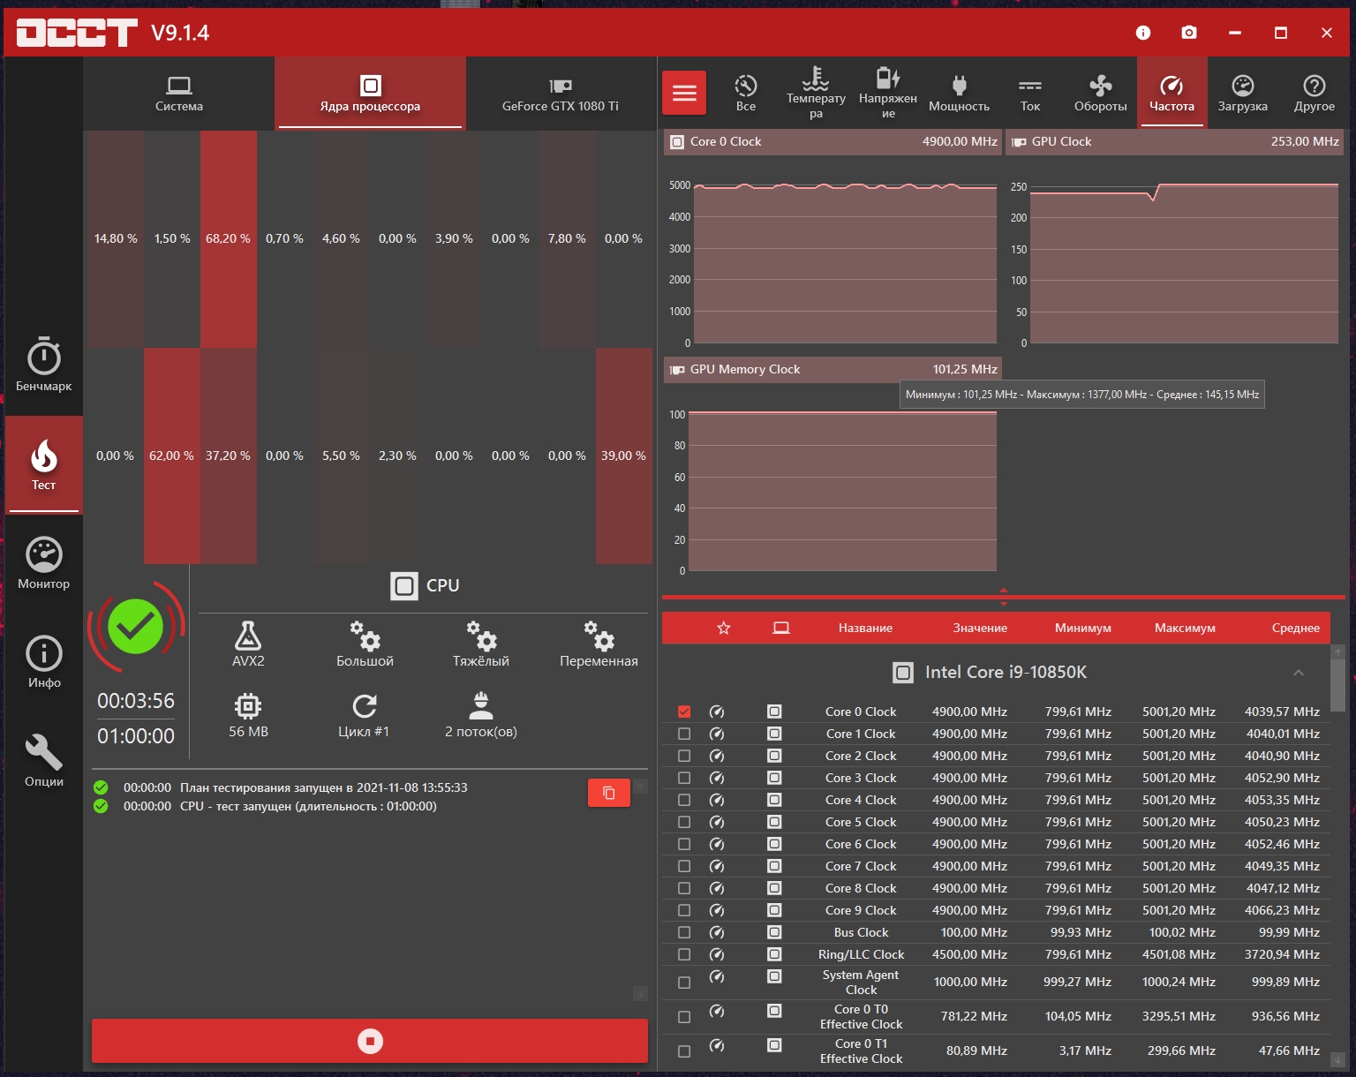Uncheck the Core 0 Clock graph checkbox

pyautogui.click(x=684, y=712)
